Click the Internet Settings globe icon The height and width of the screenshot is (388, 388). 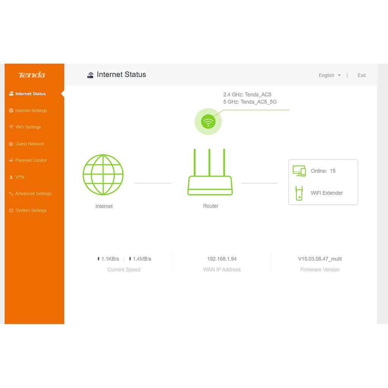11,110
